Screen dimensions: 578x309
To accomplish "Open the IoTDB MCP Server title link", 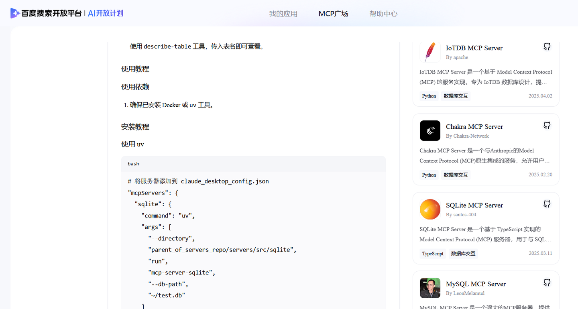I will 474,48.
